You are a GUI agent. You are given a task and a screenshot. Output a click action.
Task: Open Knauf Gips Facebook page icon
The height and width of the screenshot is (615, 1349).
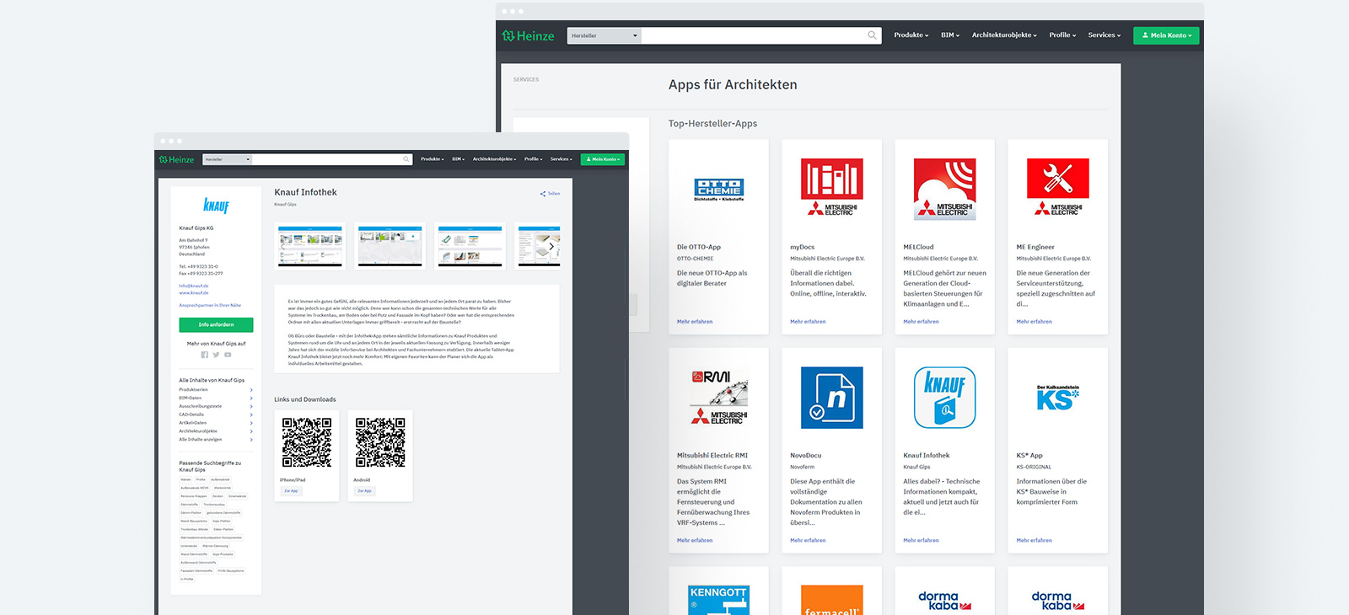coord(204,355)
